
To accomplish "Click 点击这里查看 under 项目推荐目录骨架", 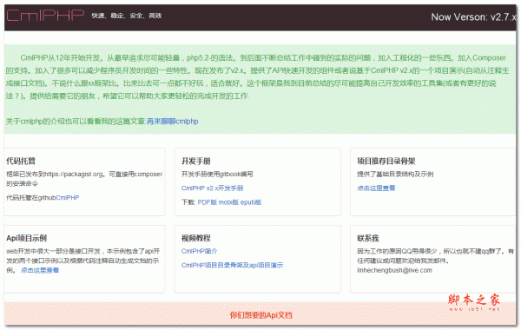I will pyautogui.click(x=376, y=188).
